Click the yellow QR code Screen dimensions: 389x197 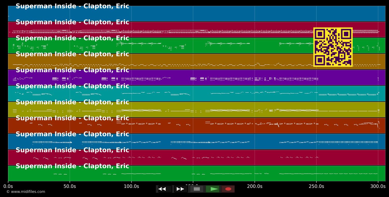pyautogui.click(x=333, y=47)
